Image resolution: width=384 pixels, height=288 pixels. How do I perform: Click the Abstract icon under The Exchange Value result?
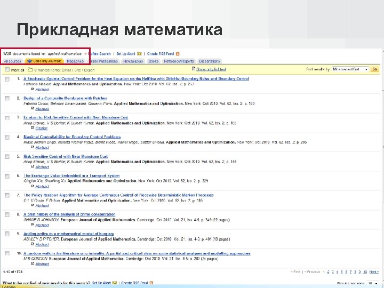coord(33,186)
